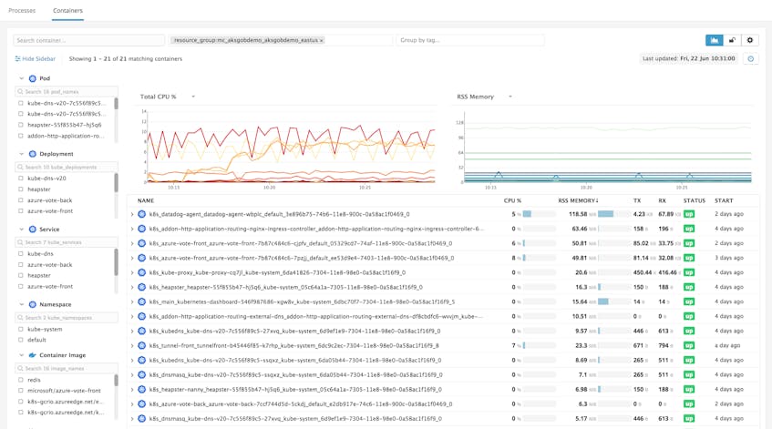Viewport: 772px width, 429px height.
Task: Click the kubernetes icon for k8s_tunnel-front row
Action: click(x=142, y=345)
